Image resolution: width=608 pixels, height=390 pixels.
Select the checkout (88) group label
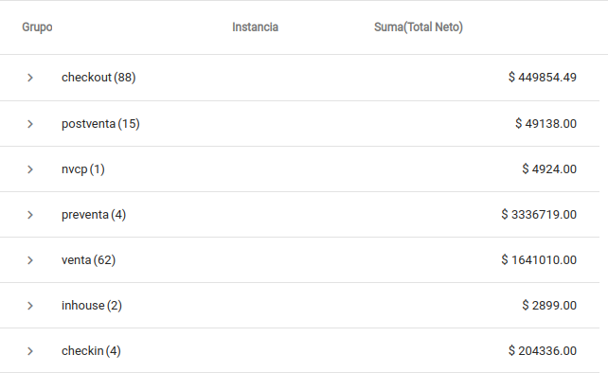click(x=98, y=78)
